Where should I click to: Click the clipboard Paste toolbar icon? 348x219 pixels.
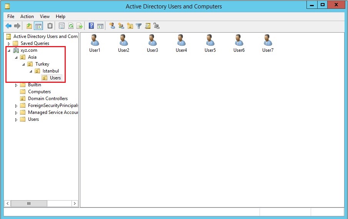click(x=50, y=26)
